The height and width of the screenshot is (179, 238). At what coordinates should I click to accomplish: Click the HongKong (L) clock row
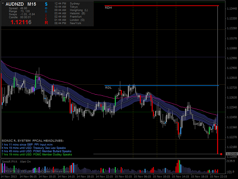coord(71,10)
